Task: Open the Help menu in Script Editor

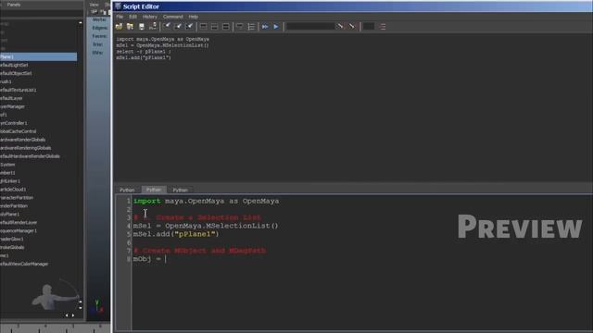Action: (194, 17)
